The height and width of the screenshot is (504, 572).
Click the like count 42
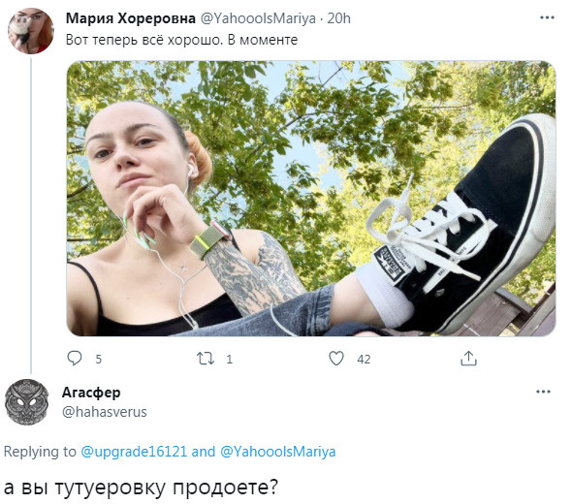(x=364, y=360)
